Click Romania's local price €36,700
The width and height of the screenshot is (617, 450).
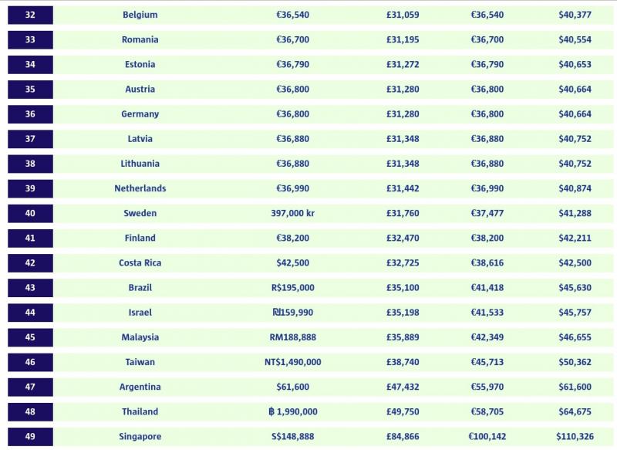[x=293, y=40]
